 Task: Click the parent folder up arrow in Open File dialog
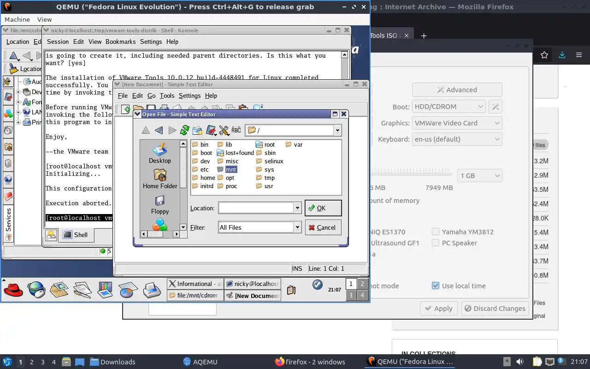146,131
